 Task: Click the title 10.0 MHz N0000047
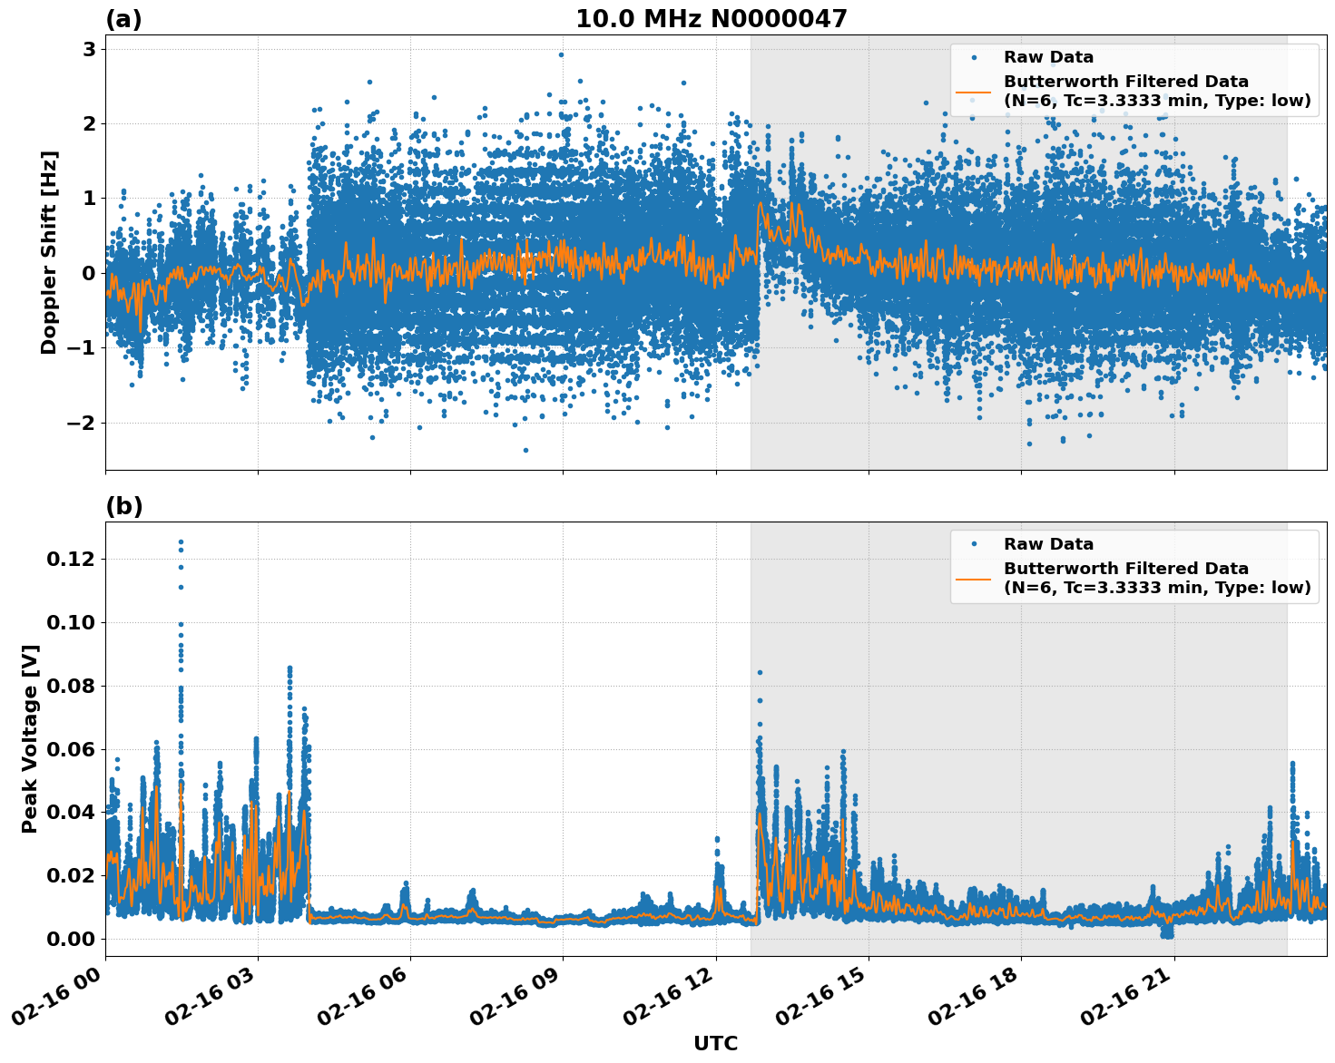[712, 18]
